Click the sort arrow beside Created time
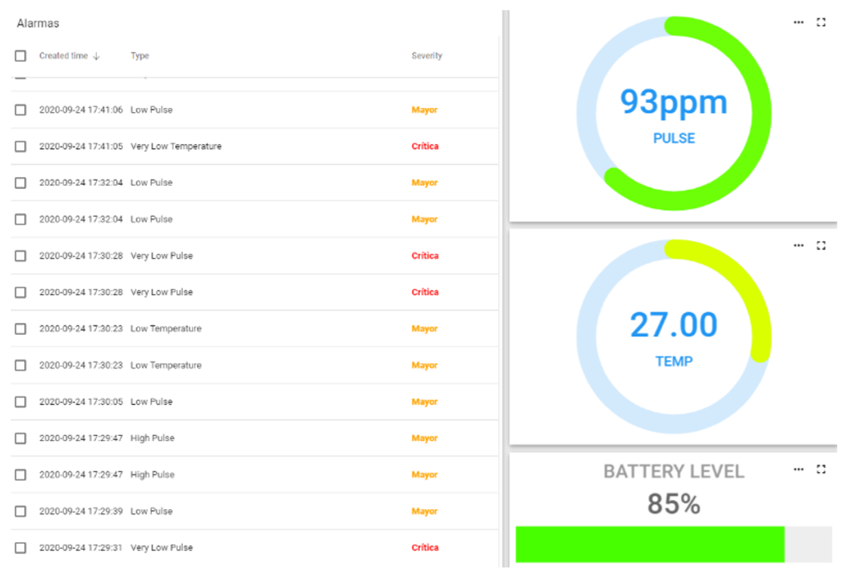The width and height of the screenshot is (849, 576). click(x=96, y=56)
